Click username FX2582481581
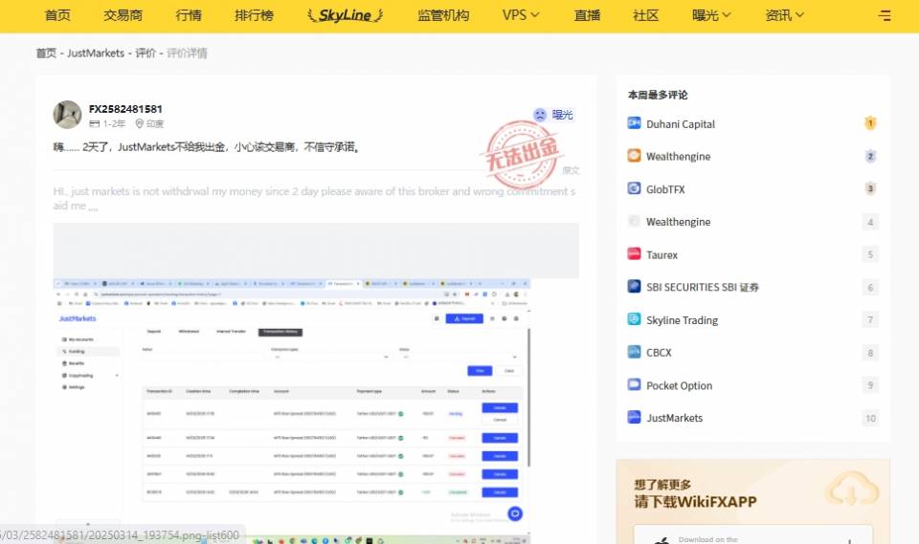The height and width of the screenshot is (544, 919). coord(125,109)
